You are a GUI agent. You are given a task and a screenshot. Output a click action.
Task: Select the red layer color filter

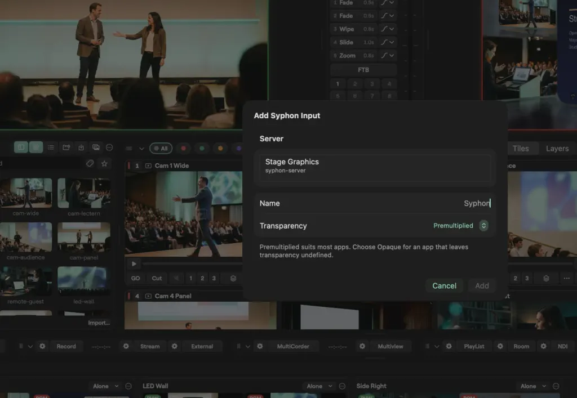[184, 149]
